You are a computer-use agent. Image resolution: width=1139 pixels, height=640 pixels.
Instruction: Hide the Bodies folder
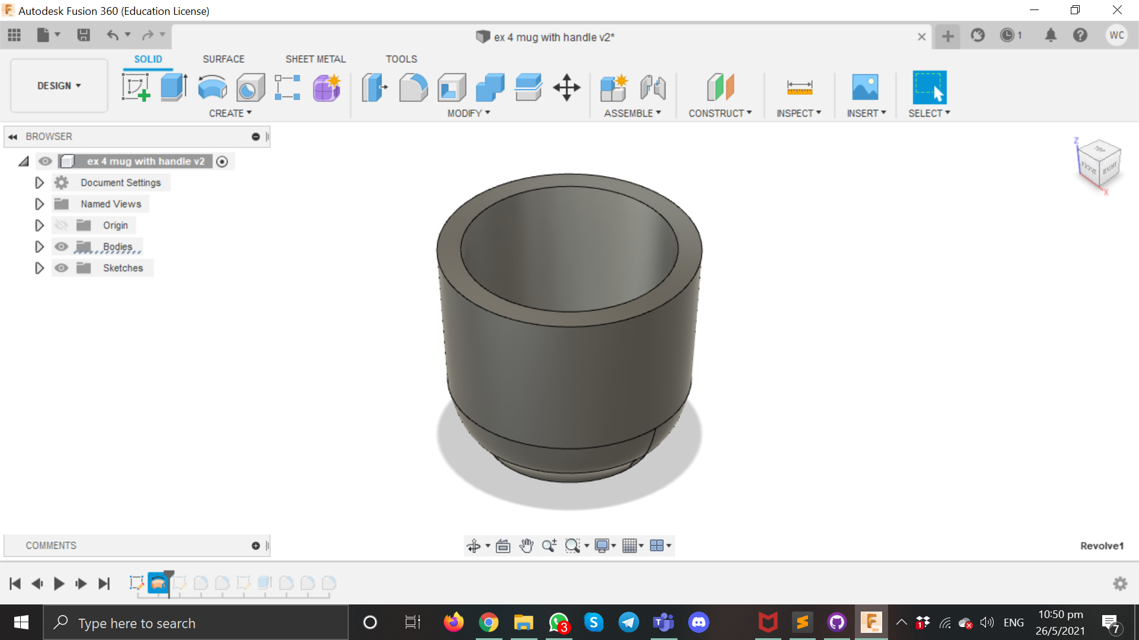pyautogui.click(x=61, y=247)
